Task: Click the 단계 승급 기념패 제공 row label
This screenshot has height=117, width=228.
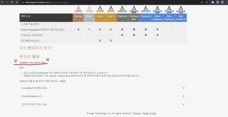Action: 32,35
